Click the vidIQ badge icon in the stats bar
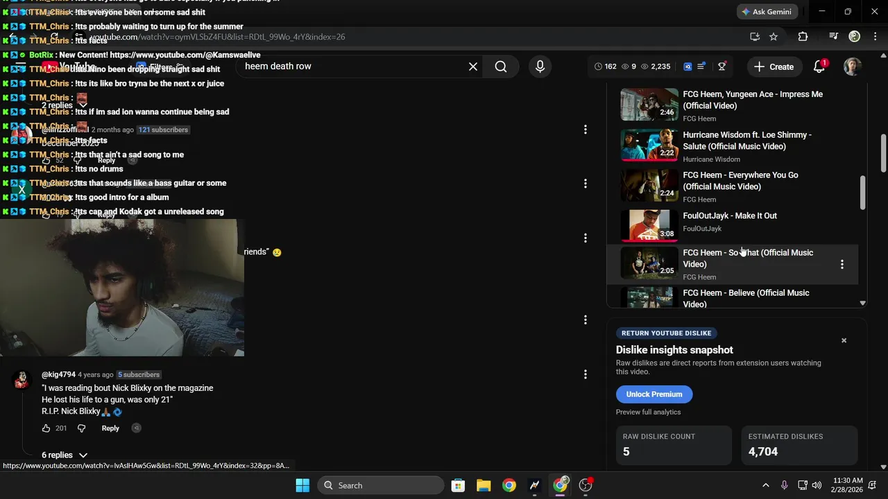 point(688,67)
